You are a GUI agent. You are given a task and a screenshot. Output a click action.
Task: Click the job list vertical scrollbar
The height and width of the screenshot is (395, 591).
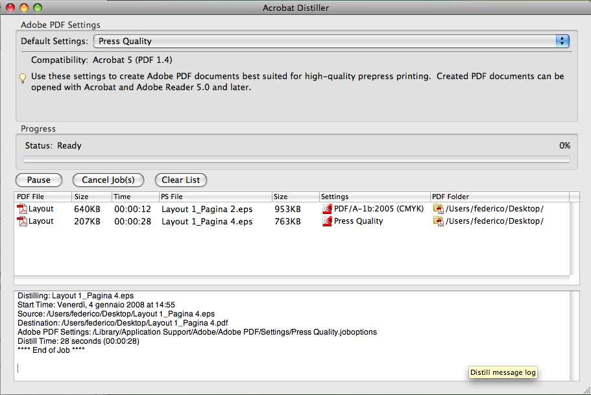pyautogui.click(x=574, y=239)
